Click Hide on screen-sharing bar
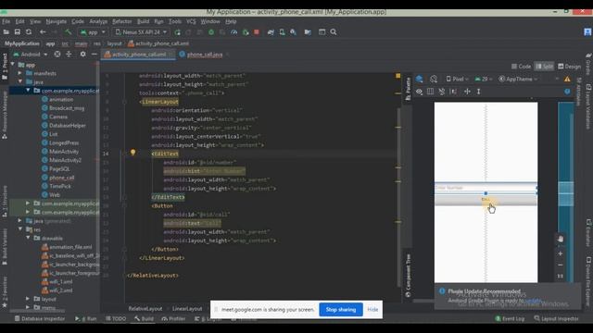Image resolution: width=593 pixels, height=333 pixels. pos(372,310)
